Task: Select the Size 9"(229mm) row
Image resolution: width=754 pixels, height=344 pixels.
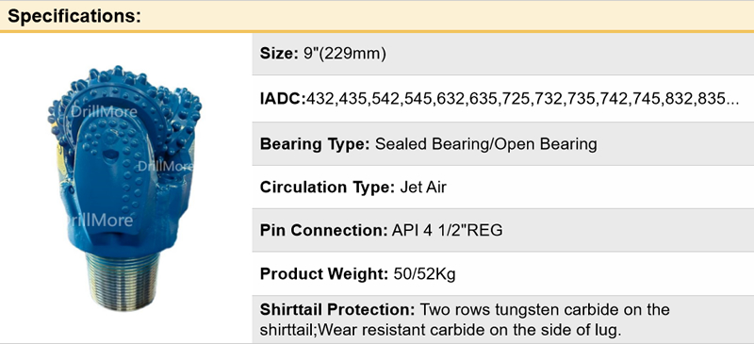Action: click(x=503, y=54)
